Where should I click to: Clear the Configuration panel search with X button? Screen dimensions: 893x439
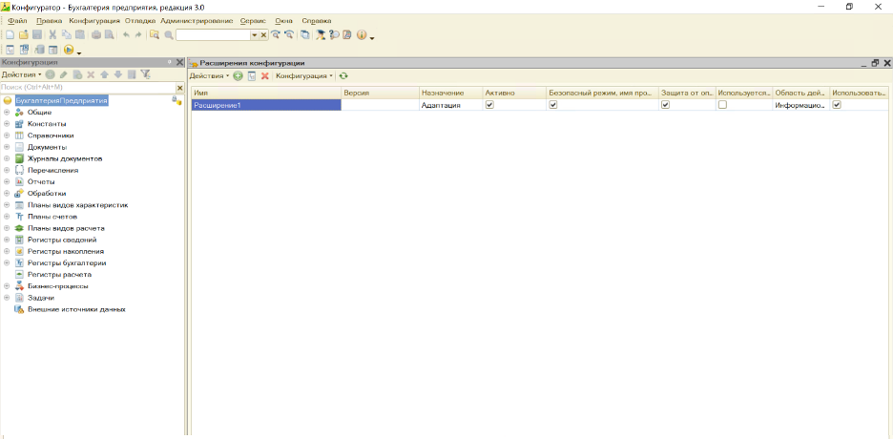[180, 88]
